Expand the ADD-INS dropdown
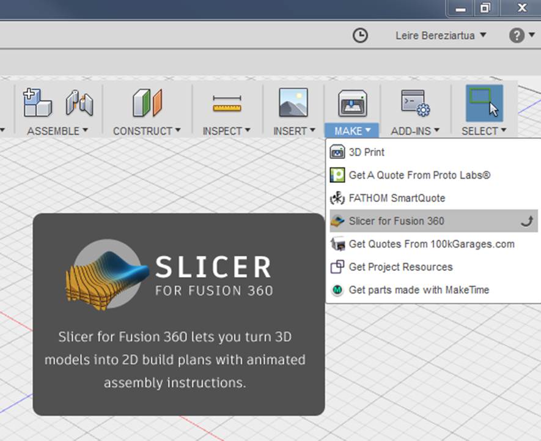The height and width of the screenshot is (441, 541). click(415, 131)
